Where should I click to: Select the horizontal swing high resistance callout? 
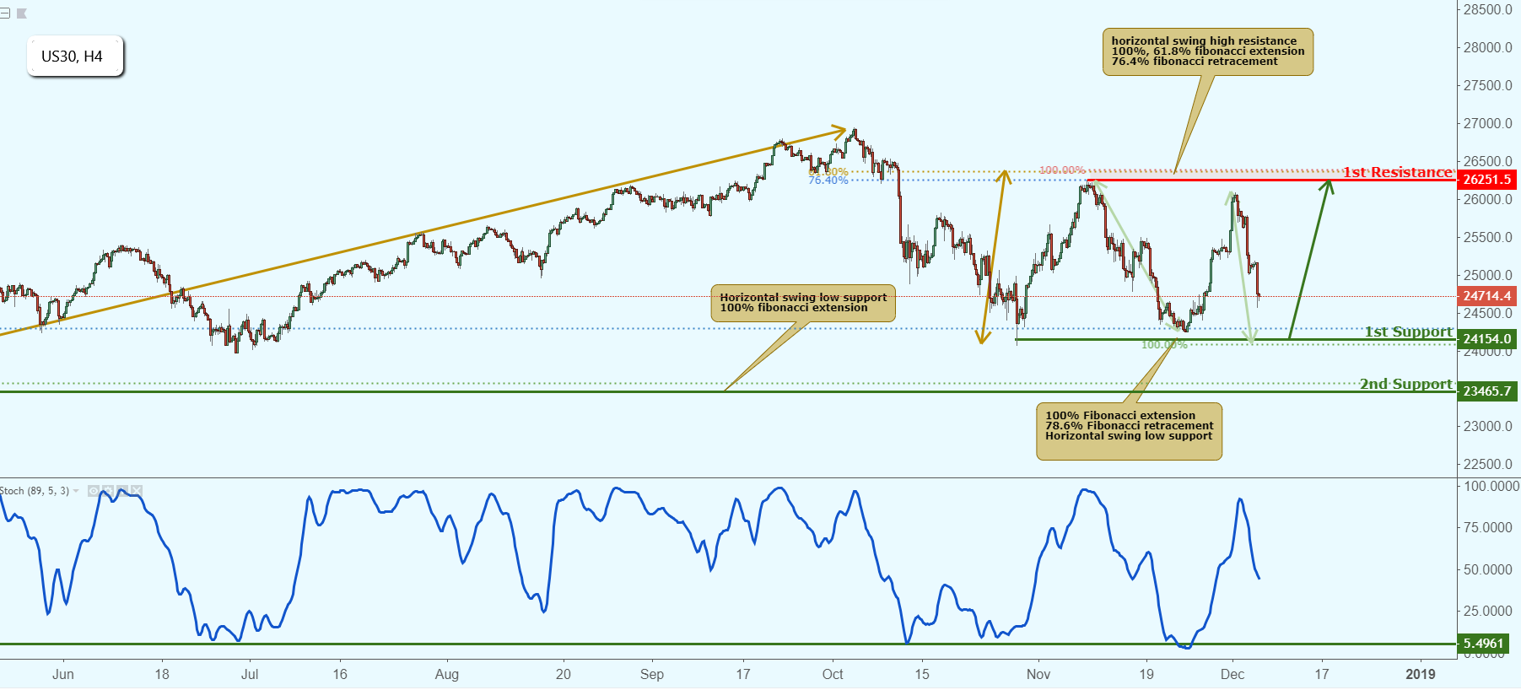[x=1208, y=51]
